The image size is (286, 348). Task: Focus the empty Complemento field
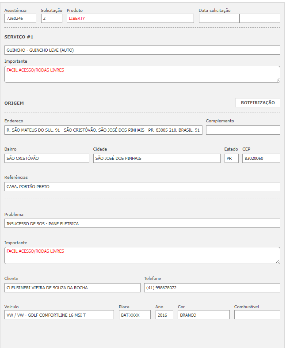coord(243,130)
